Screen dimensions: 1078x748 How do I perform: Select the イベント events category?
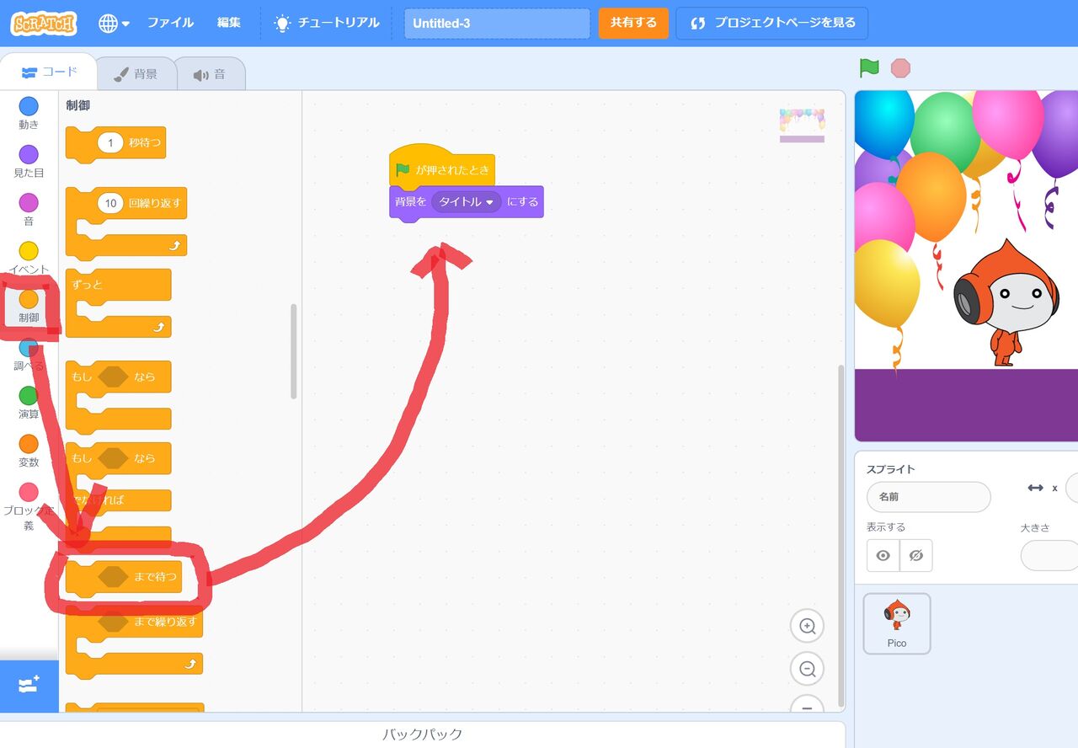[x=29, y=258]
